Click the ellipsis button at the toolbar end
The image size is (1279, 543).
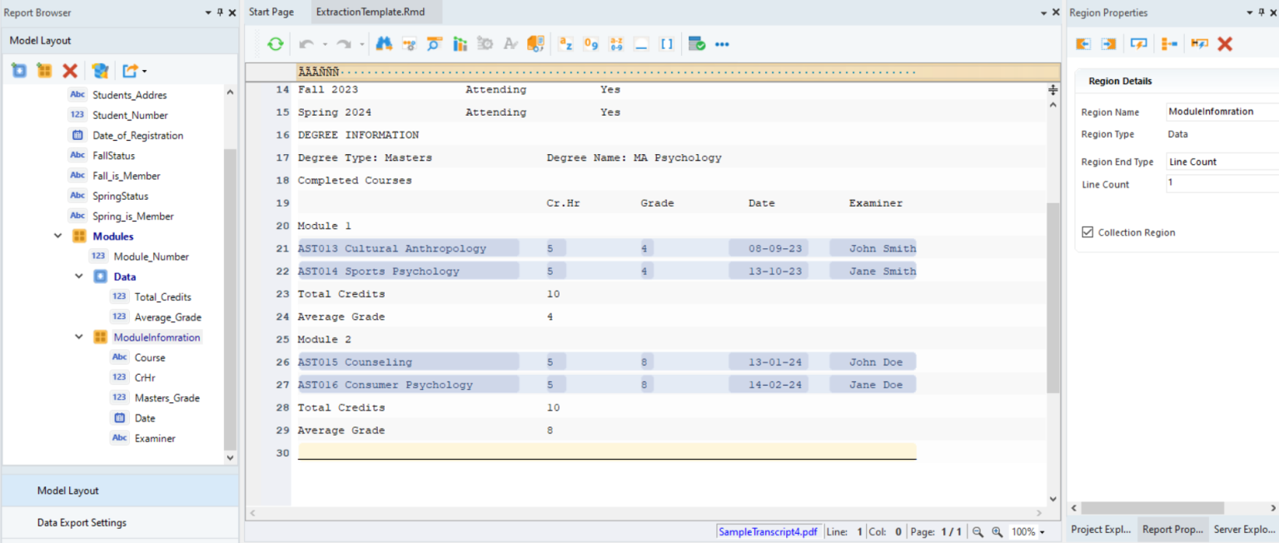[722, 43]
